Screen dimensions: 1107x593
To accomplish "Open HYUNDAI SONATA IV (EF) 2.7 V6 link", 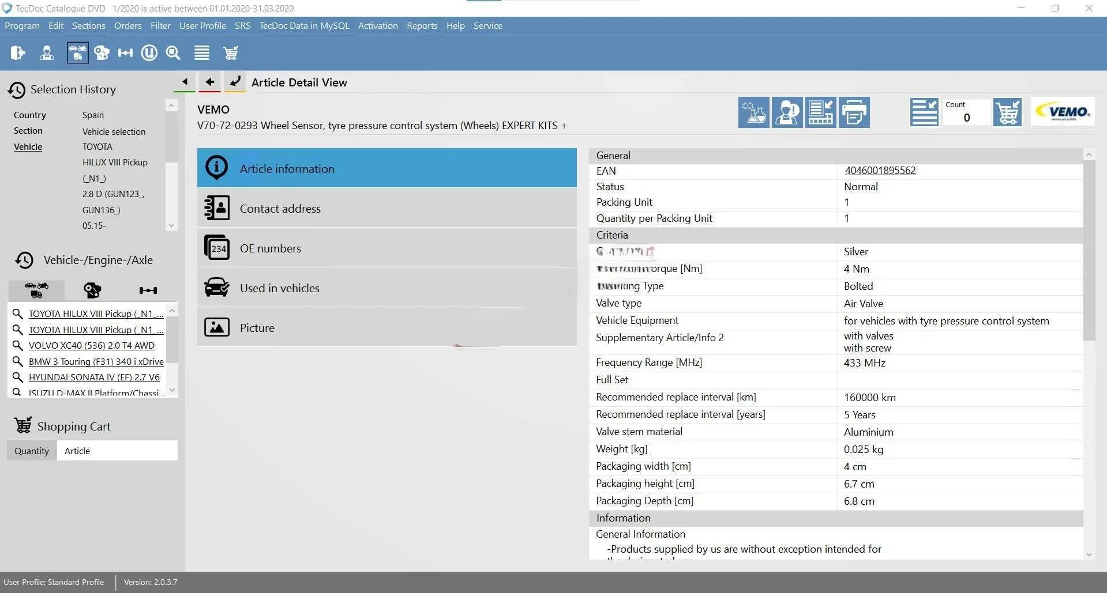I will point(94,377).
